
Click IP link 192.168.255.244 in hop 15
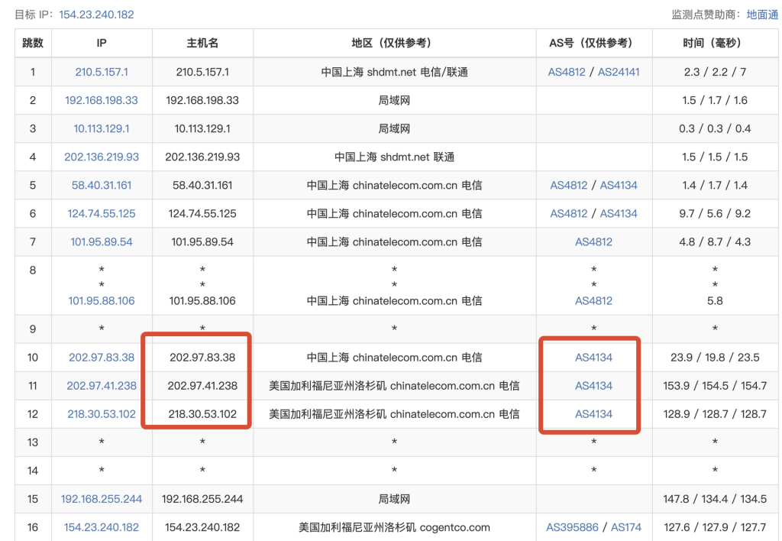[102, 498]
